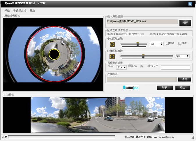The height and width of the screenshot is (141, 196).
Task: Open the .FLV format dropdown
Action: coord(125,68)
